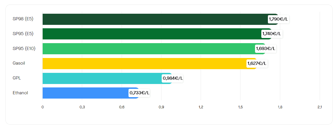336x126 pixels.
Task: Select the SP95 (E10) category label
Action: pos(24,49)
